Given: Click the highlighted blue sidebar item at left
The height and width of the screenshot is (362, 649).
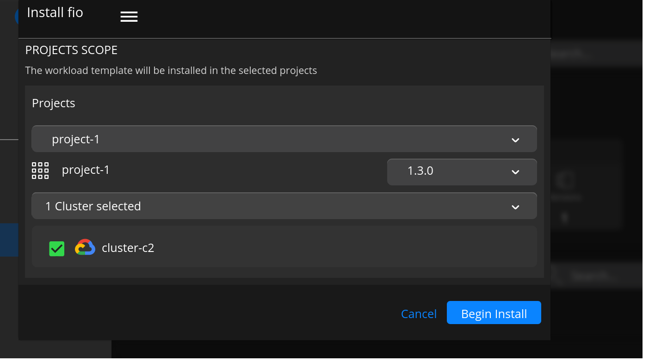Looking at the screenshot, I should click(9, 240).
